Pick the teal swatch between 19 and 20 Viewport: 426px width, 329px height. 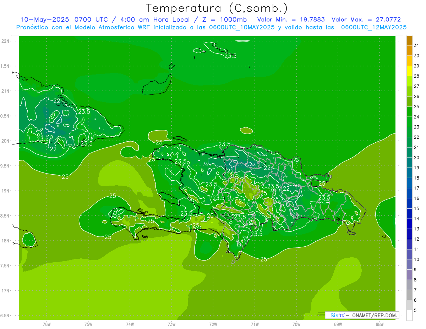[x=409, y=163]
